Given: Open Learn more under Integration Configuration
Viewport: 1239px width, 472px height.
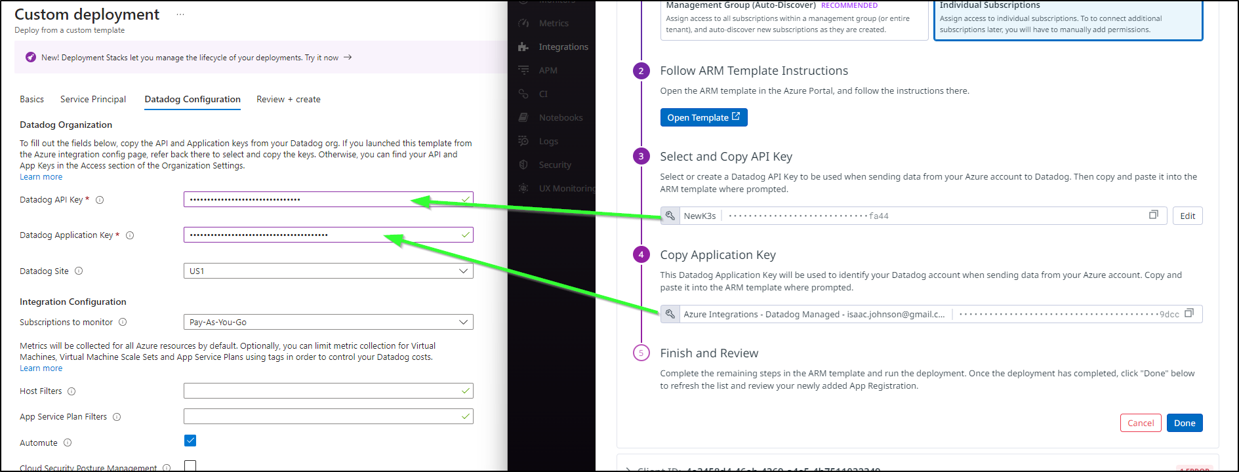Looking at the screenshot, I should tap(41, 368).
